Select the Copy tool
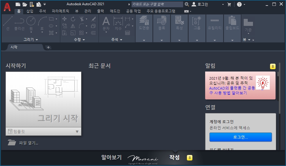This screenshot has width=286, height=166. [x=64, y=26]
